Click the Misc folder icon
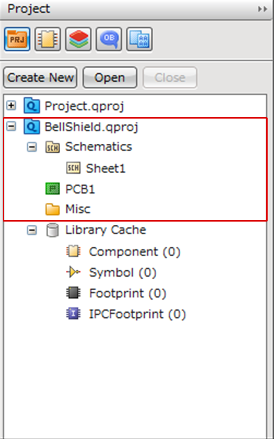The image size is (274, 439). (53, 209)
